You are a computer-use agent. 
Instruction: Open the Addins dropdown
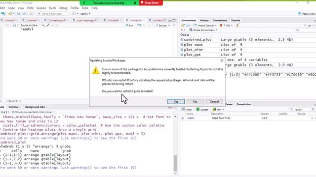coord(85,14)
